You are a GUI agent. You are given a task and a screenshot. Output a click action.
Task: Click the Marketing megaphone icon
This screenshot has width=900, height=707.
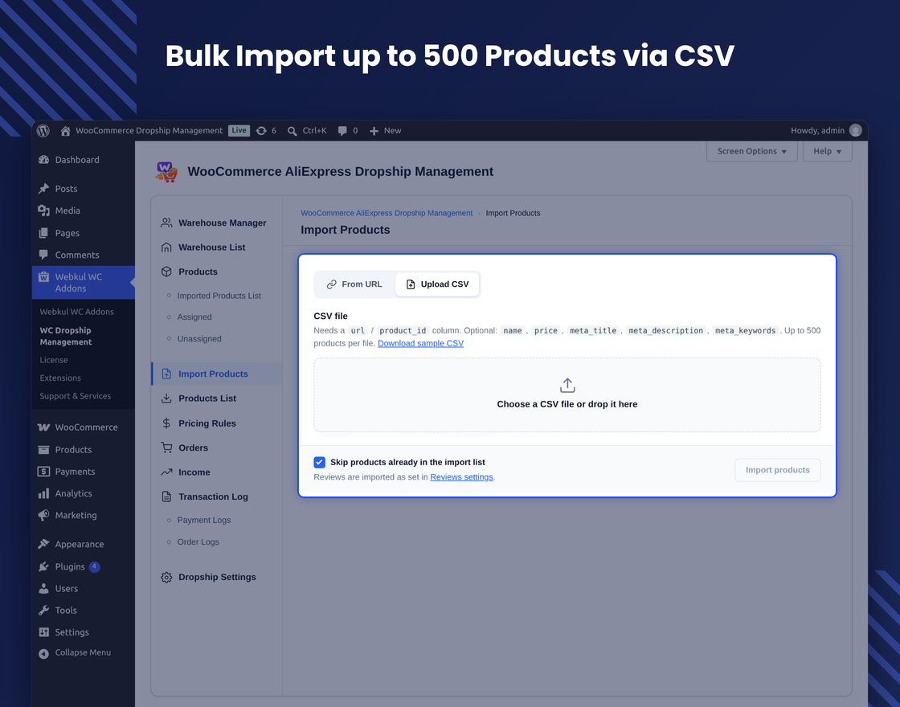[x=43, y=515]
